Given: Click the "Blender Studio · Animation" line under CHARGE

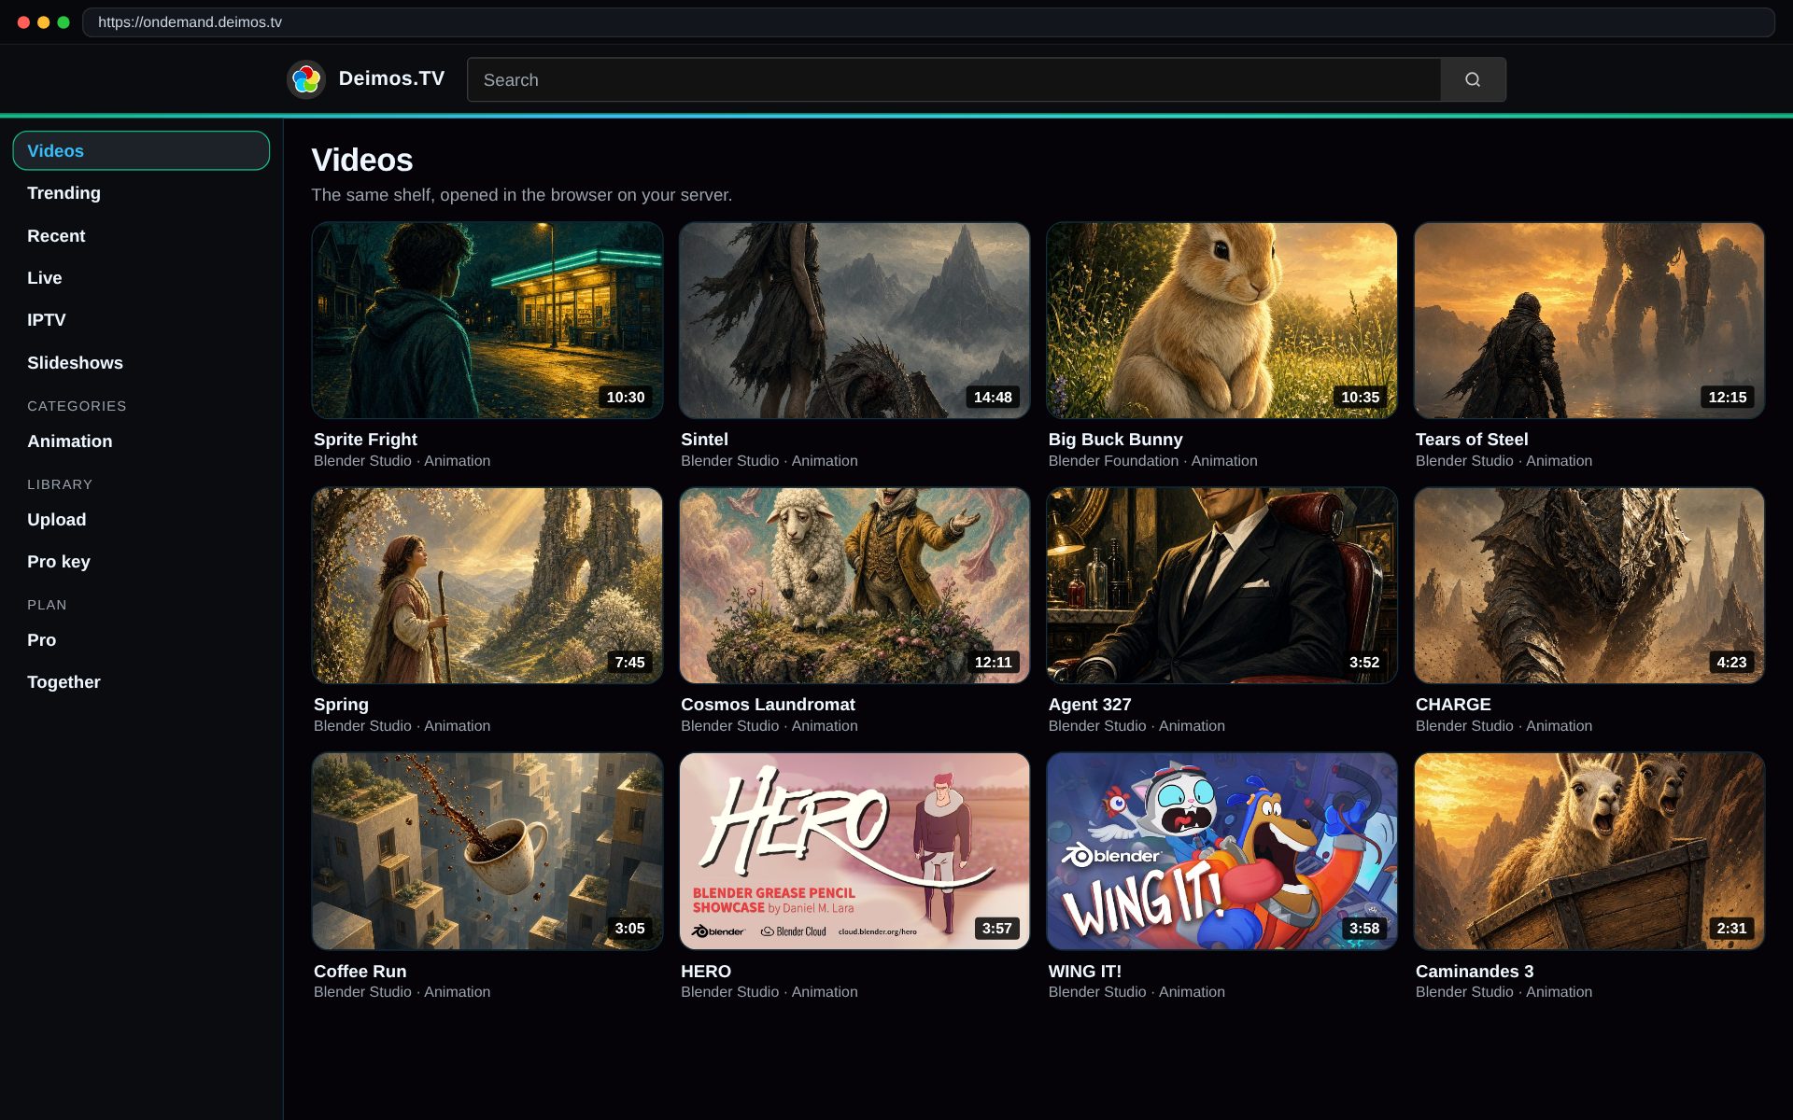Looking at the screenshot, I should 1504,725.
